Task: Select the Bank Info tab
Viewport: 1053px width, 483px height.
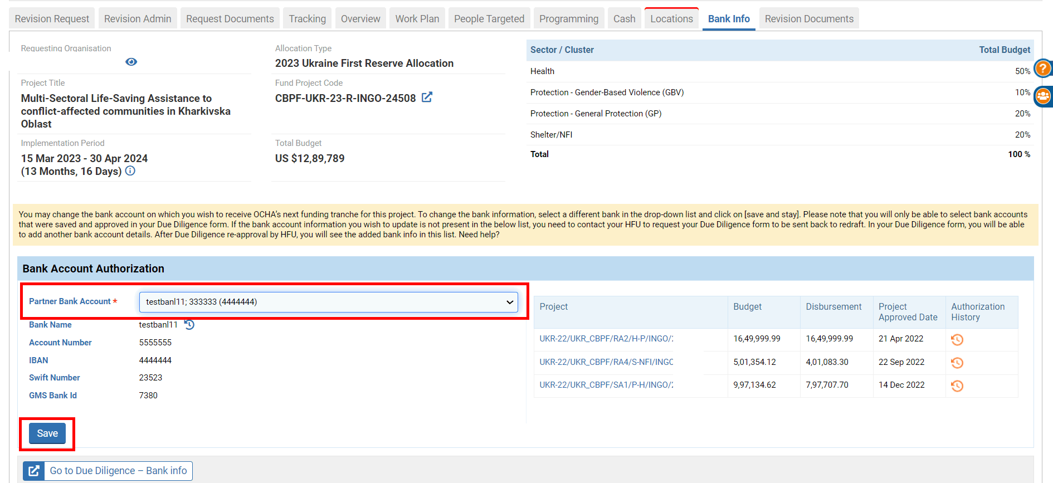Action: pos(729,19)
